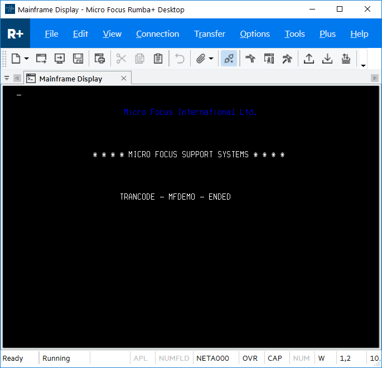Click the tab list dropdown left of tabs
This screenshot has height=368, width=382.
pyautogui.click(x=7, y=79)
